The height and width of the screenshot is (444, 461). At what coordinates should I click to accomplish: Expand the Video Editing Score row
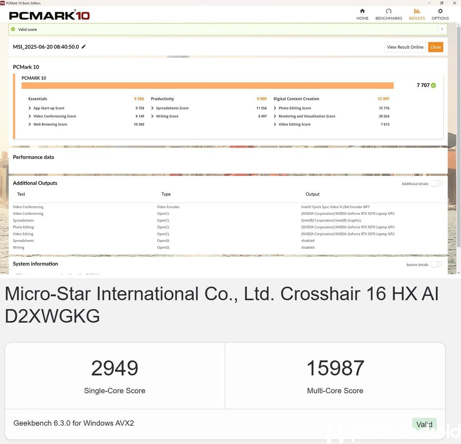[275, 124]
